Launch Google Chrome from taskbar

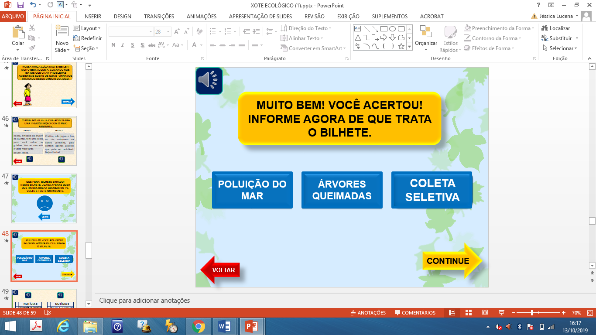tap(198, 326)
